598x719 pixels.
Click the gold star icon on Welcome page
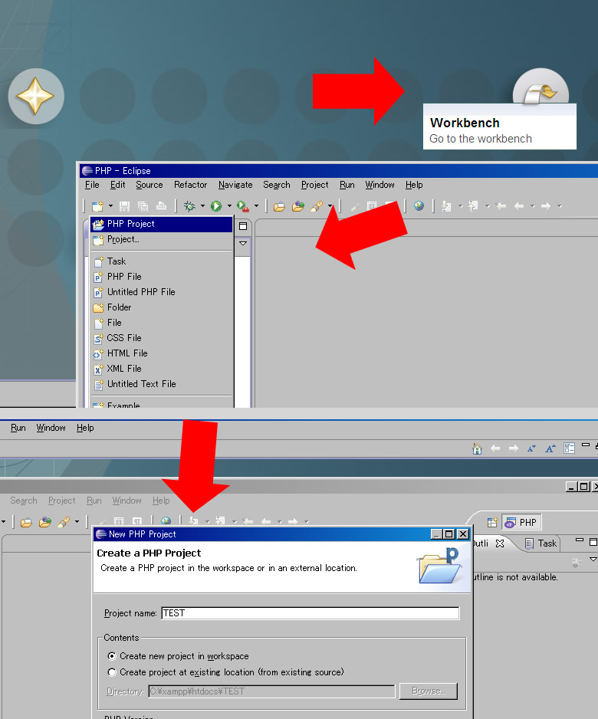tap(36, 97)
